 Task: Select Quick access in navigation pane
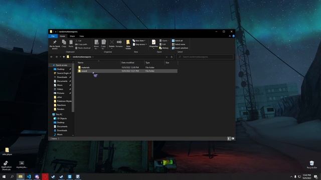click(x=61, y=65)
